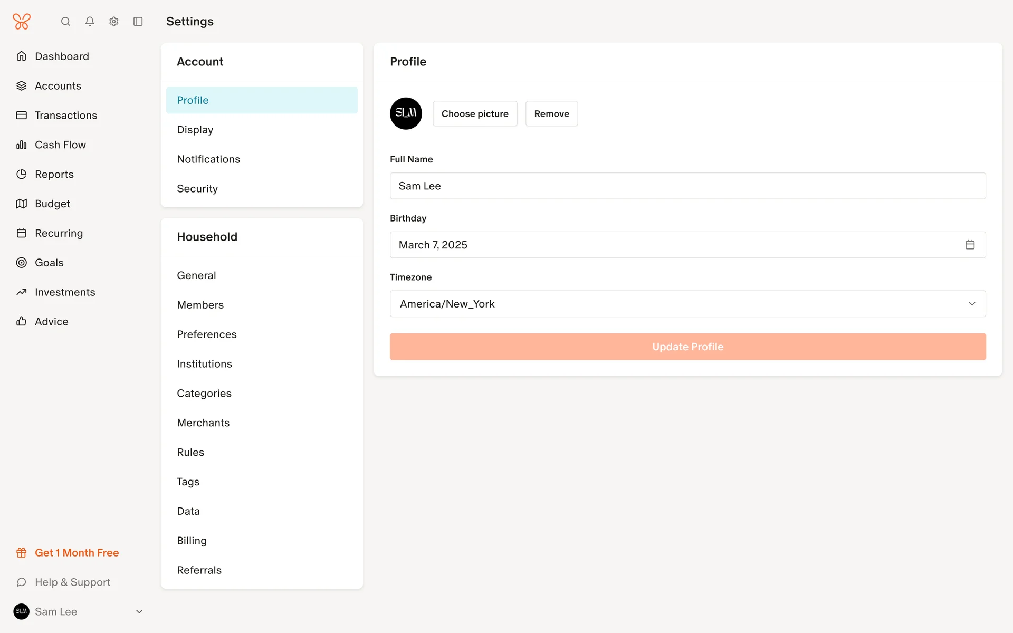
Task: Click the search magnifier icon
Action: (x=65, y=22)
